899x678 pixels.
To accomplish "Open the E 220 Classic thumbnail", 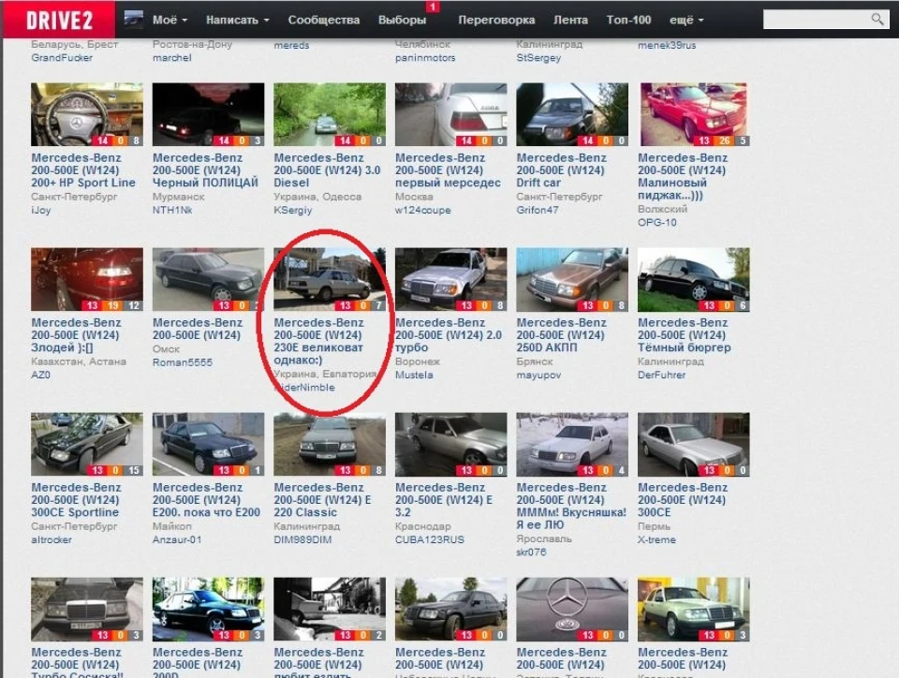I will tap(330, 444).
